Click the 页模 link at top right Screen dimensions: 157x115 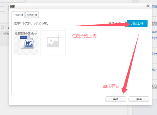pos(154,7)
